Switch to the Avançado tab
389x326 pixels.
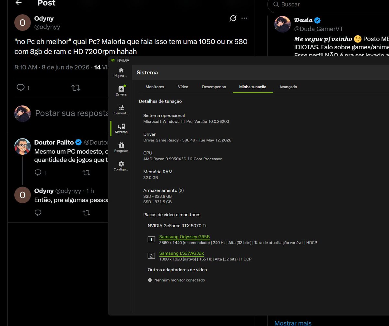(288, 87)
